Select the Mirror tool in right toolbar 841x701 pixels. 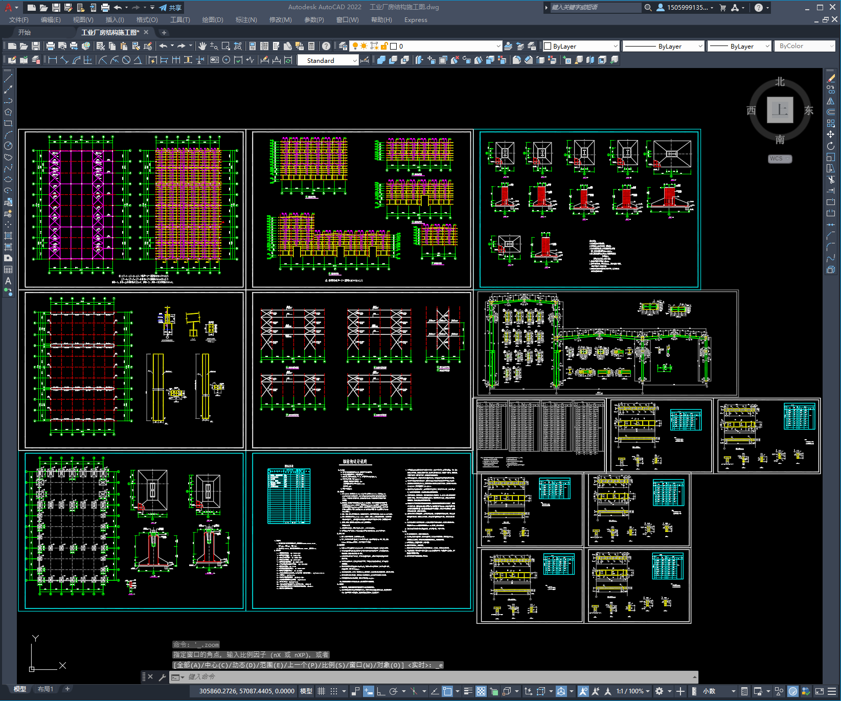(x=831, y=101)
